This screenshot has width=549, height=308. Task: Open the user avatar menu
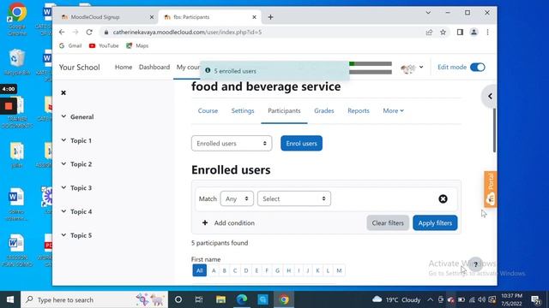coord(412,68)
